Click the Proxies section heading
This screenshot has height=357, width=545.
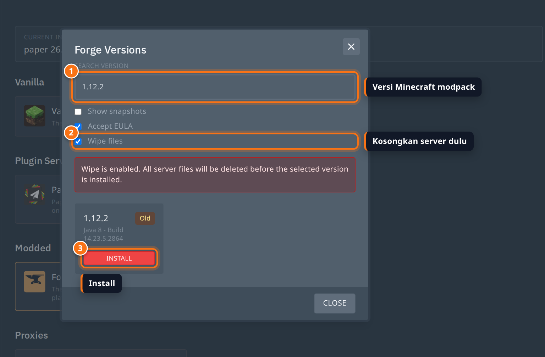[32, 335]
